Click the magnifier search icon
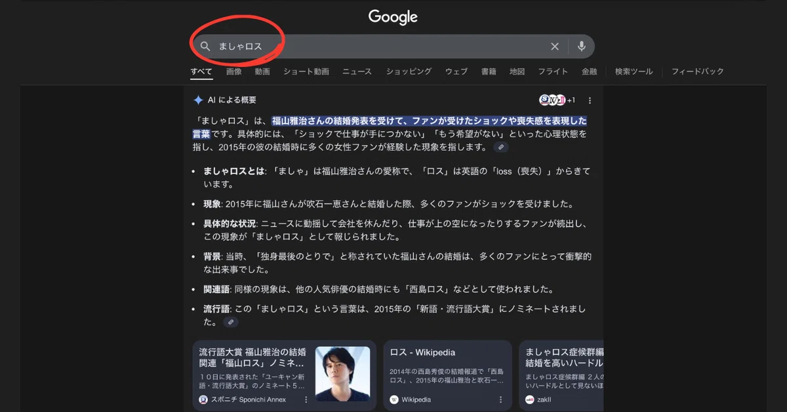 tap(205, 47)
